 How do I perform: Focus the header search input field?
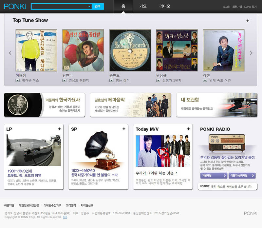point(60,7)
